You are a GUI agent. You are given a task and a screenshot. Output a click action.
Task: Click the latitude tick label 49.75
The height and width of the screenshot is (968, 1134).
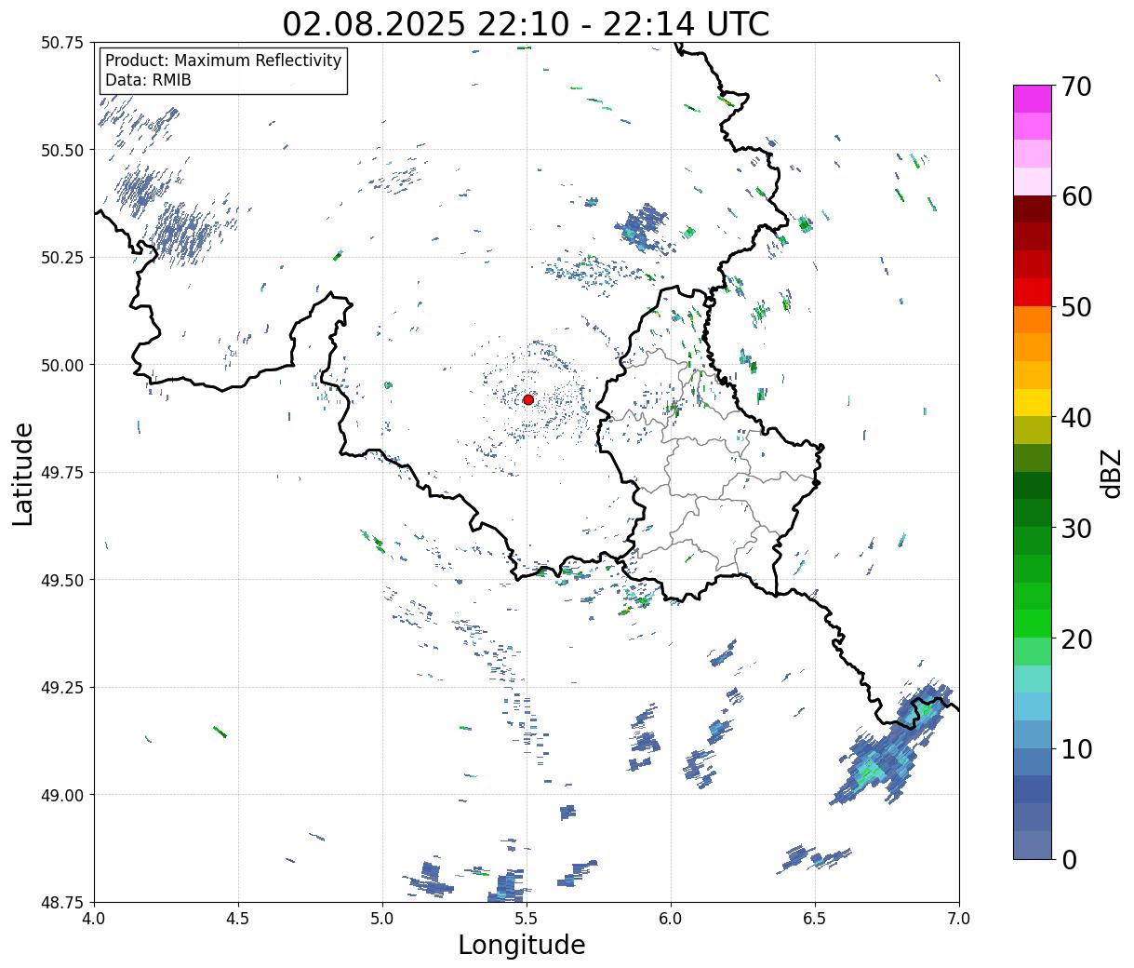[63, 473]
